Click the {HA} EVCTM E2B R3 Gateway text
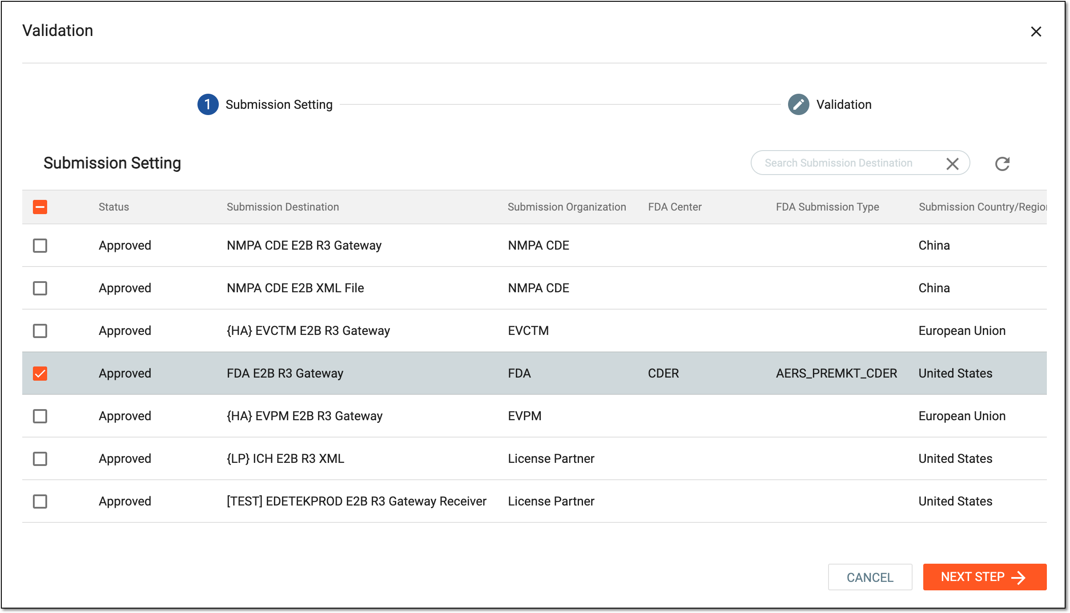 (308, 331)
